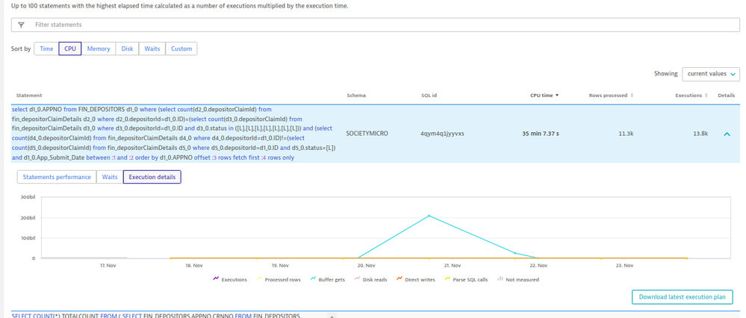Click the Rows processed sort icon
The height and width of the screenshot is (318, 746).
pos(632,96)
